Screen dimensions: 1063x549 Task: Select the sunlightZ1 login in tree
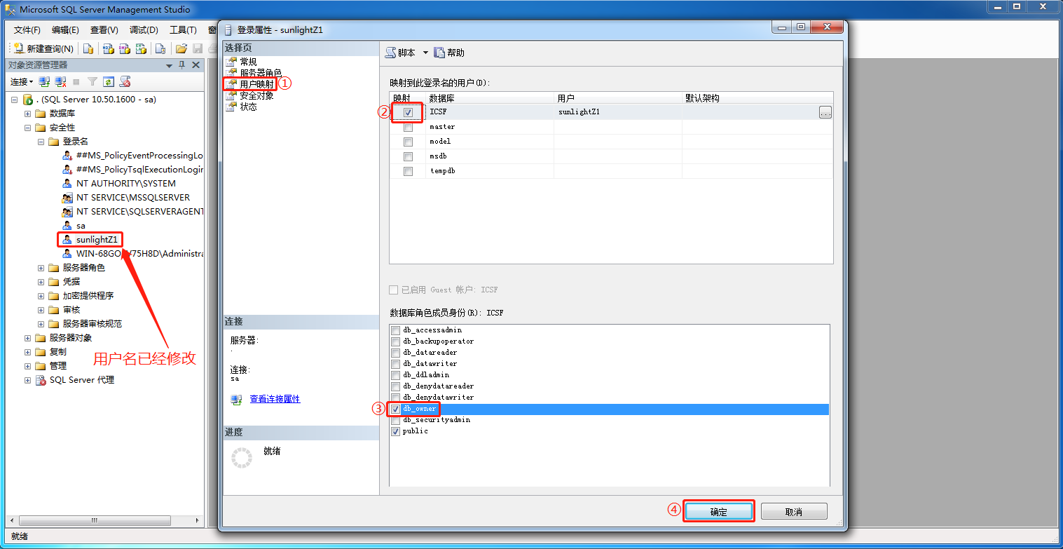(97, 240)
